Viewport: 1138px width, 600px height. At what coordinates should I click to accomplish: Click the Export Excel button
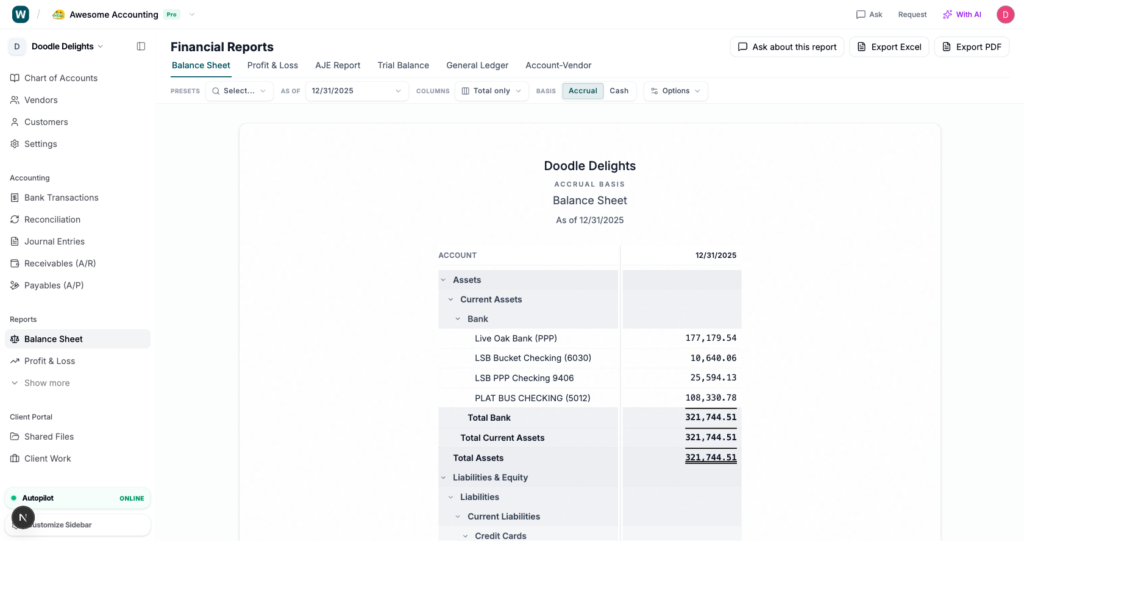(889, 47)
